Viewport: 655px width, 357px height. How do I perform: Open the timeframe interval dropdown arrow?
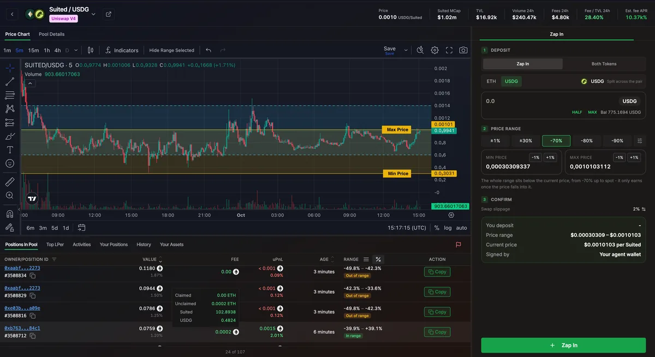(x=76, y=50)
